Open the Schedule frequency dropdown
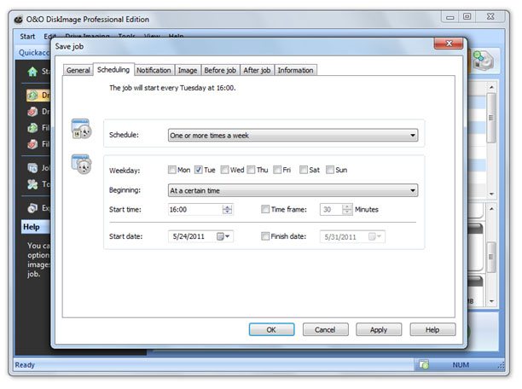522x389 pixels. pos(293,135)
